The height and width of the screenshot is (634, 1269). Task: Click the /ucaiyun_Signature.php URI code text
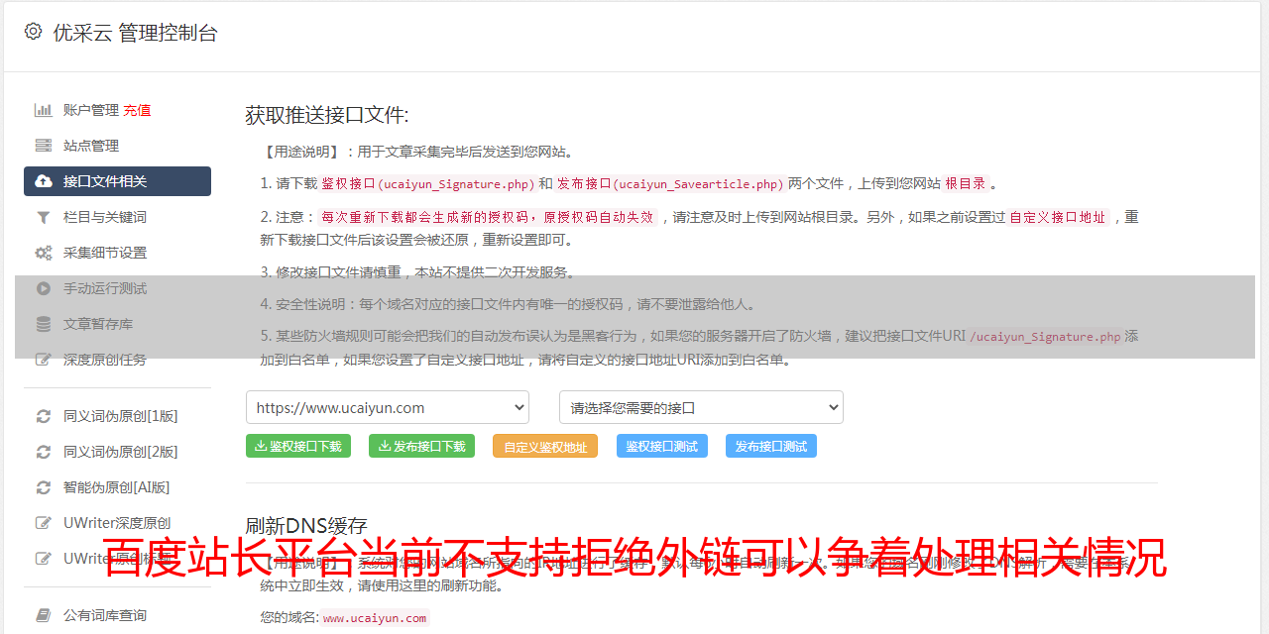click(x=1045, y=337)
